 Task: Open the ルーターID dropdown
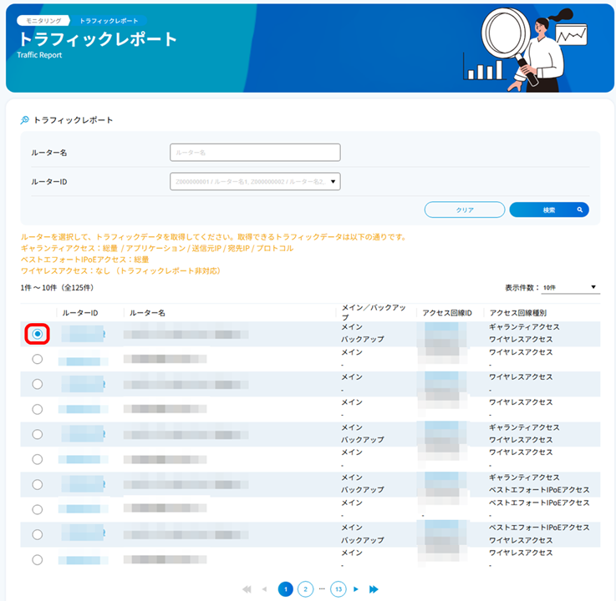coord(255,181)
